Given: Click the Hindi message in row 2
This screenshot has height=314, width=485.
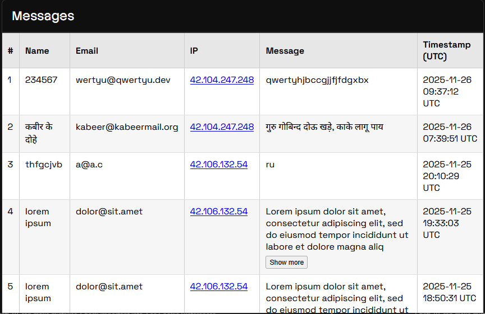Looking at the screenshot, I should 324,127.
